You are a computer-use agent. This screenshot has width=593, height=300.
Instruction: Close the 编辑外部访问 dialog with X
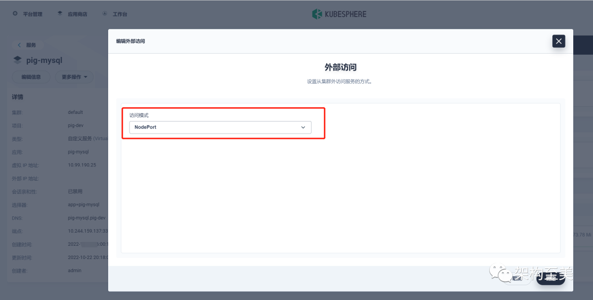[558, 41]
